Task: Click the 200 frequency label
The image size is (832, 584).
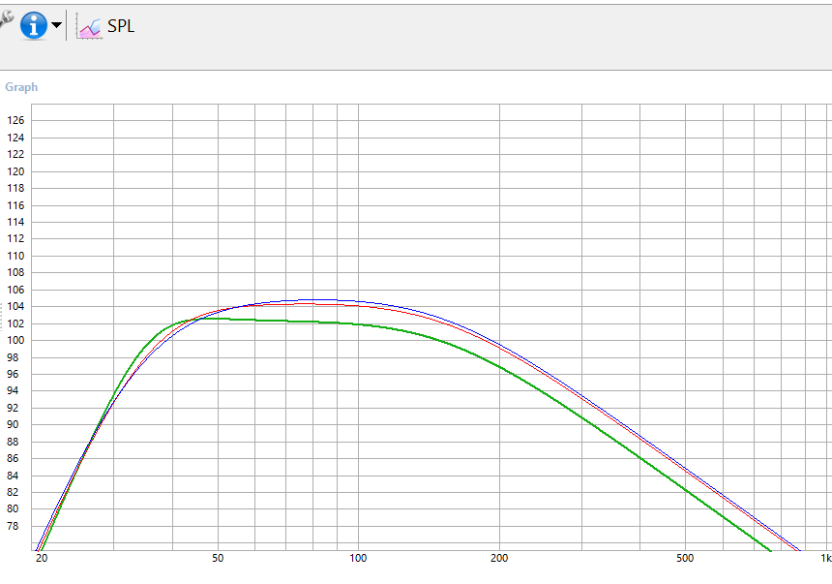Action: click(499, 558)
